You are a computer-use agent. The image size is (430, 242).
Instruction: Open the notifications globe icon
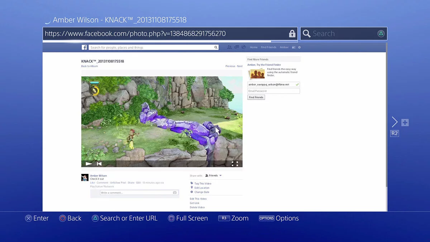click(244, 47)
